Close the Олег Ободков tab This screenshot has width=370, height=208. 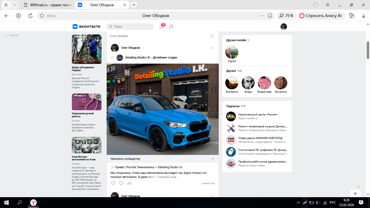125,5
